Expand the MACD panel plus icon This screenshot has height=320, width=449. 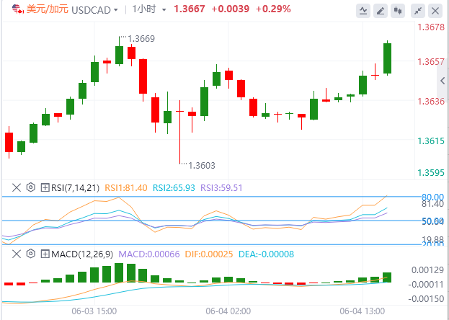(x=45, y=254)
